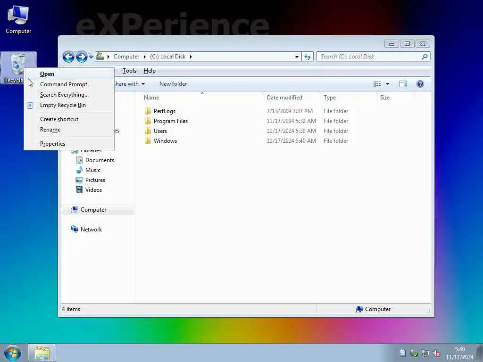Select Computer in the navigation pane
Viewport: 483px width, 362px height.
coord(98,210)
